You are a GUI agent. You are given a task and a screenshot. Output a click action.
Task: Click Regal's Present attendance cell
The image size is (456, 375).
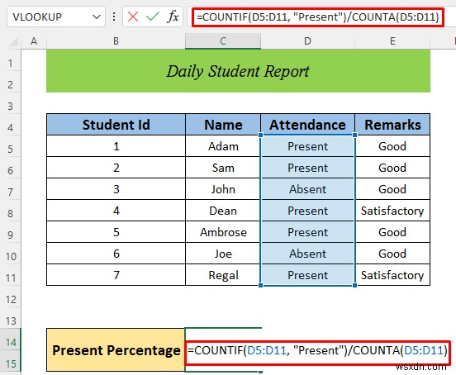(x=307, y=275)
